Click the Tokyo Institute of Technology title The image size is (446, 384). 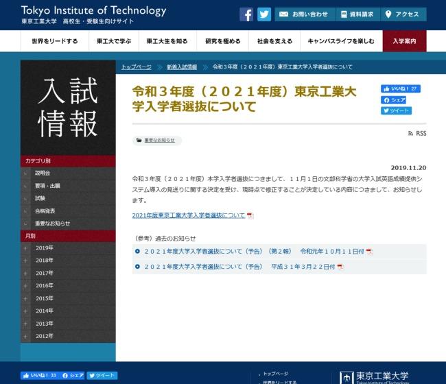[93, 10]
